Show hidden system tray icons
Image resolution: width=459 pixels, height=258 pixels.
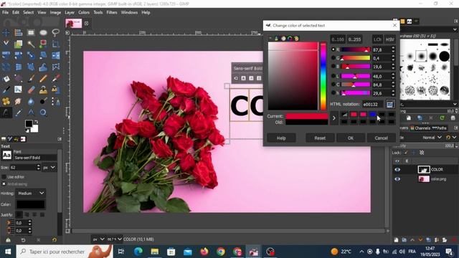click(361, 252)
